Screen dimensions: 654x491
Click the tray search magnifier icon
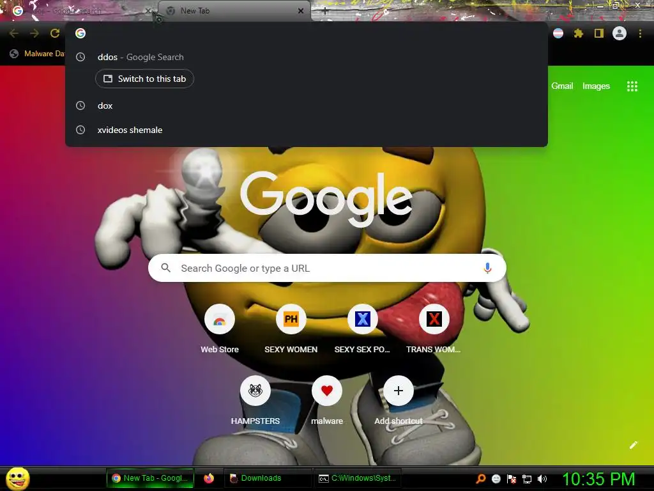coord(481,478)
